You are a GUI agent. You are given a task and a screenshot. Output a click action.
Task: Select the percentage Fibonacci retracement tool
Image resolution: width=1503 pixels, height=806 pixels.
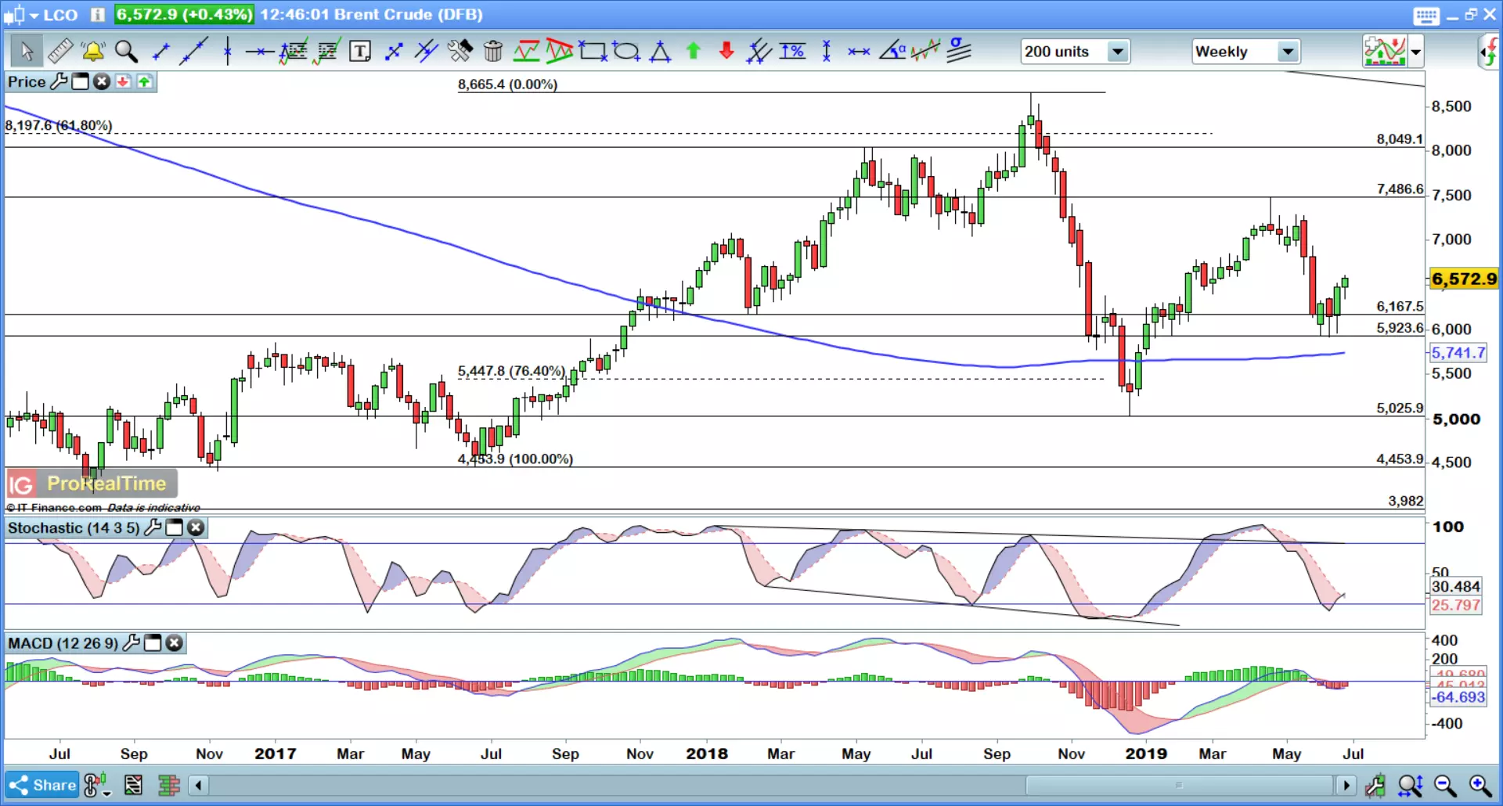(792, 52)
